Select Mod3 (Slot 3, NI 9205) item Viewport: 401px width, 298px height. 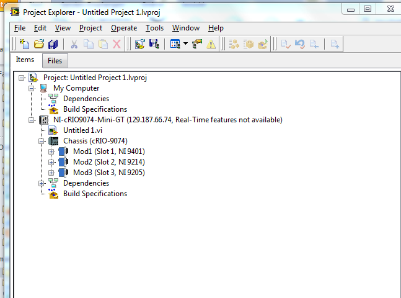pos(109,172)
